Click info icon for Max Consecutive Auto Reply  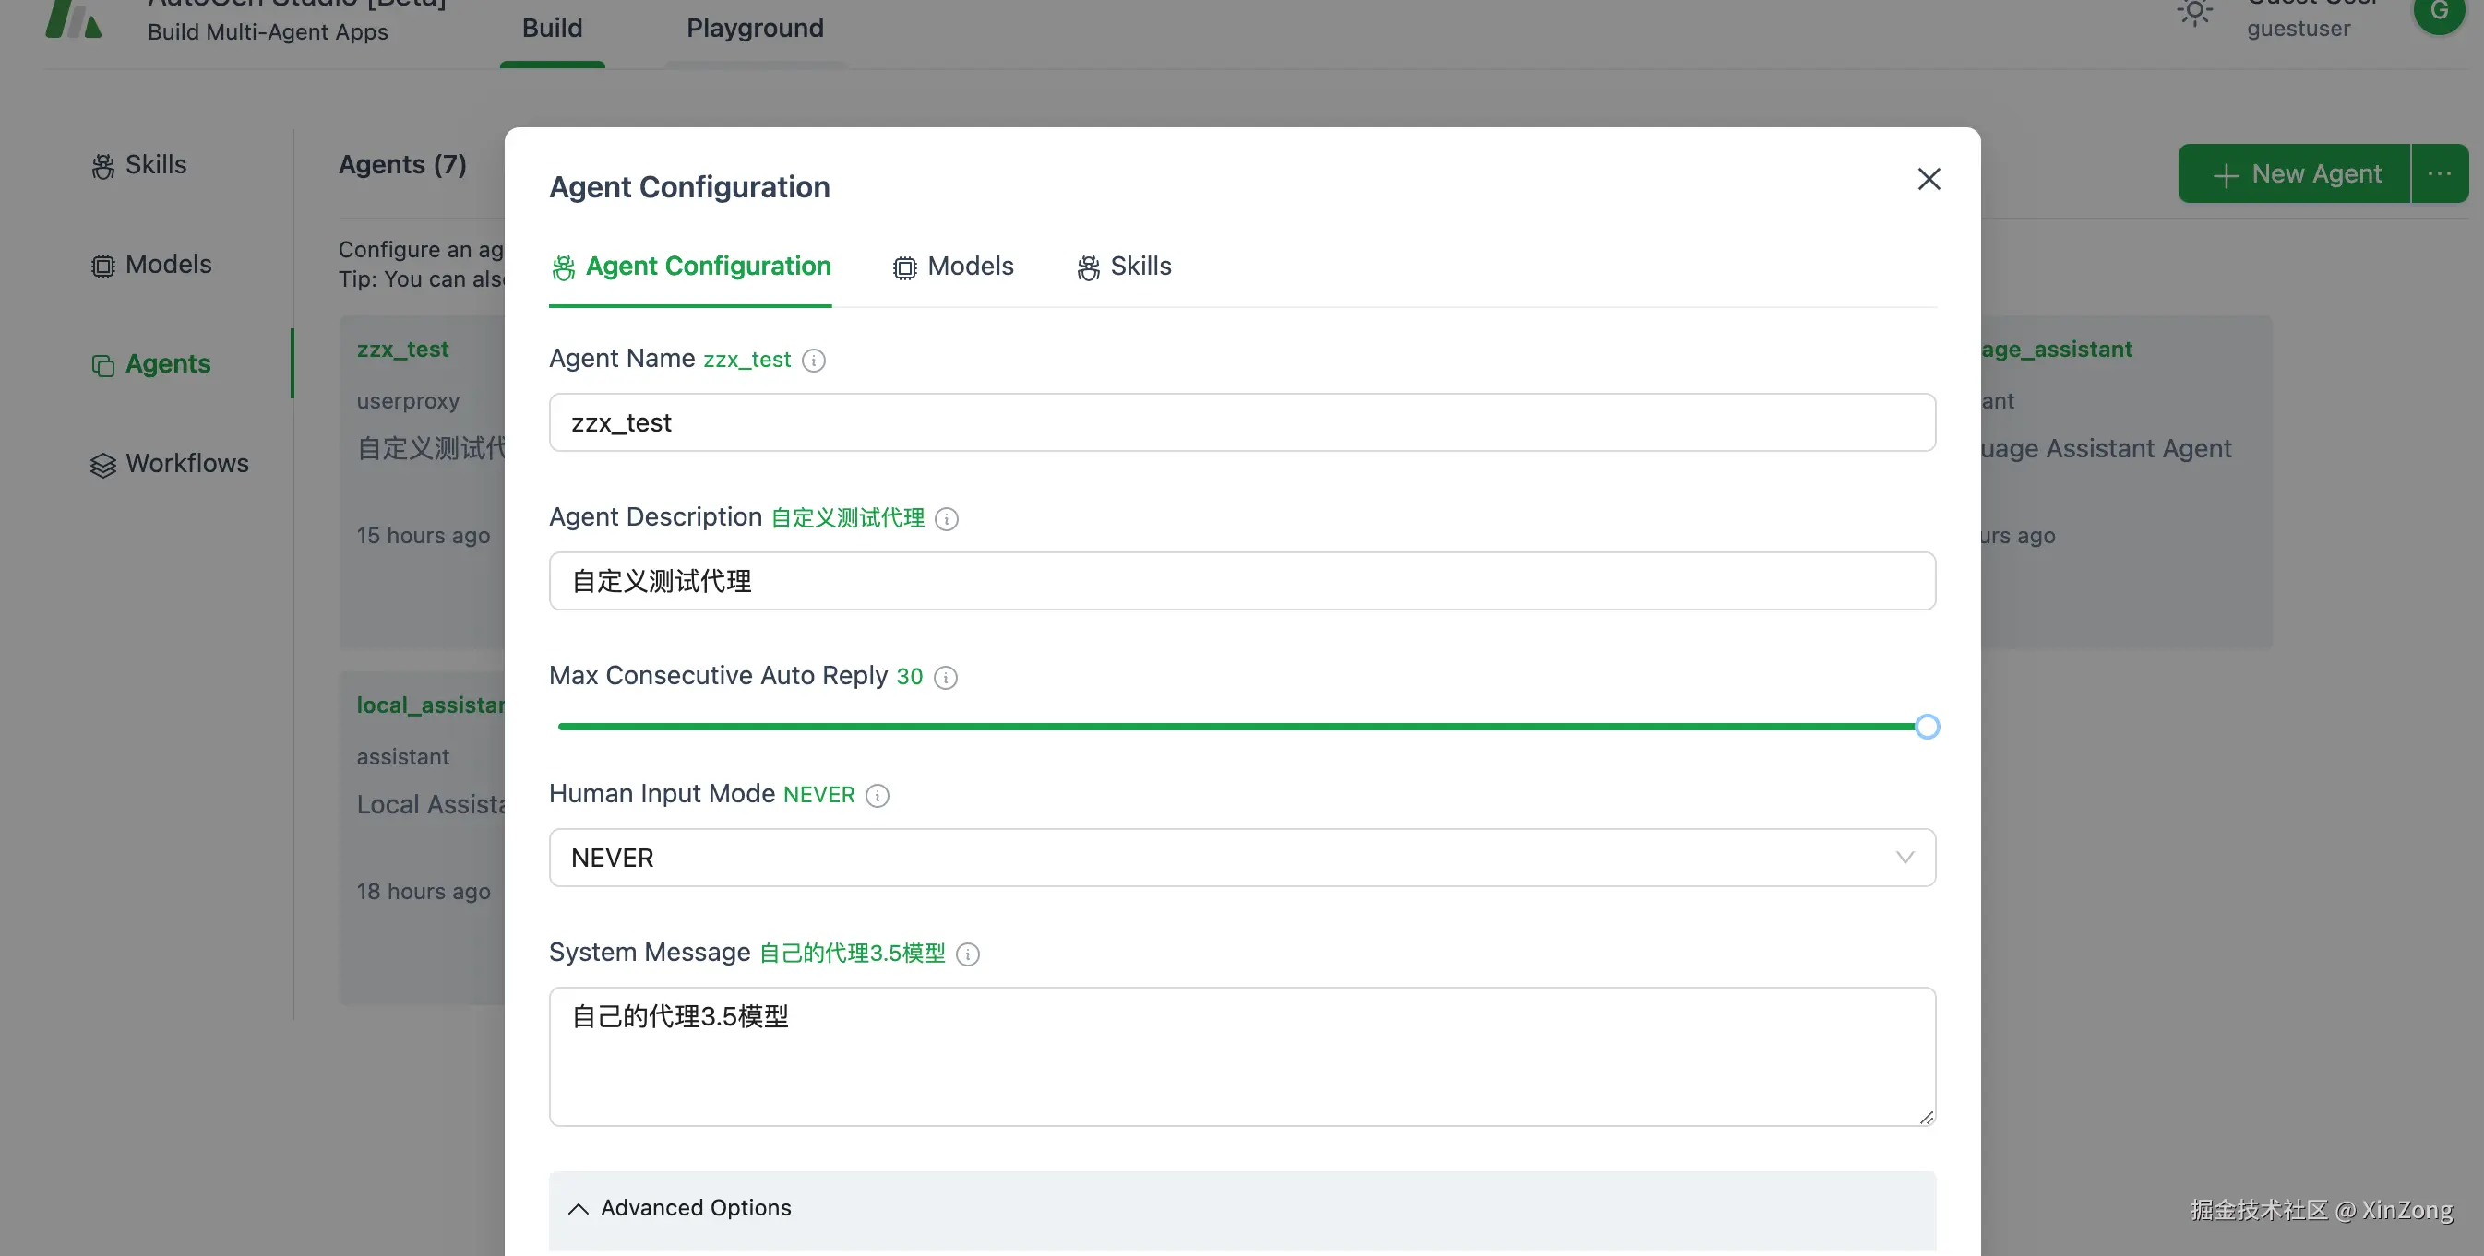point(945,678)
